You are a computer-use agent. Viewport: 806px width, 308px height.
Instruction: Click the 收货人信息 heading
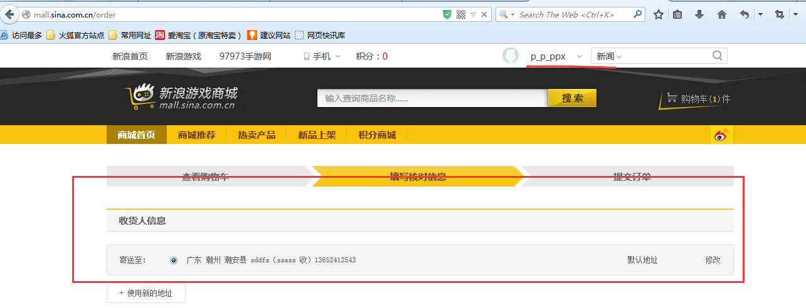click(x=142, y=220)
